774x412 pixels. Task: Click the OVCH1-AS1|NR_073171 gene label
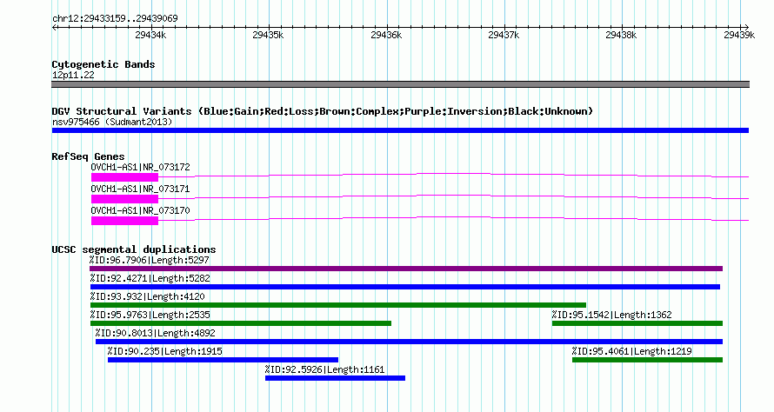tap(140, 189)
